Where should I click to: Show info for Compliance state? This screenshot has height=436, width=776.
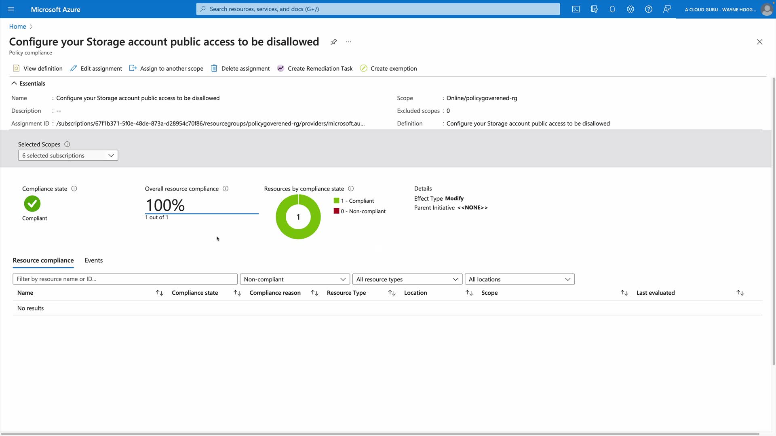(74, 189)
